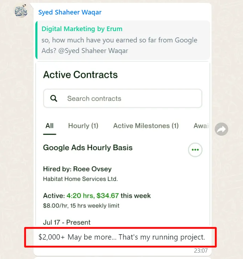
Task: Click the 4:20 hrs, $34.67 weekly earnings
Action: point(93,196)
